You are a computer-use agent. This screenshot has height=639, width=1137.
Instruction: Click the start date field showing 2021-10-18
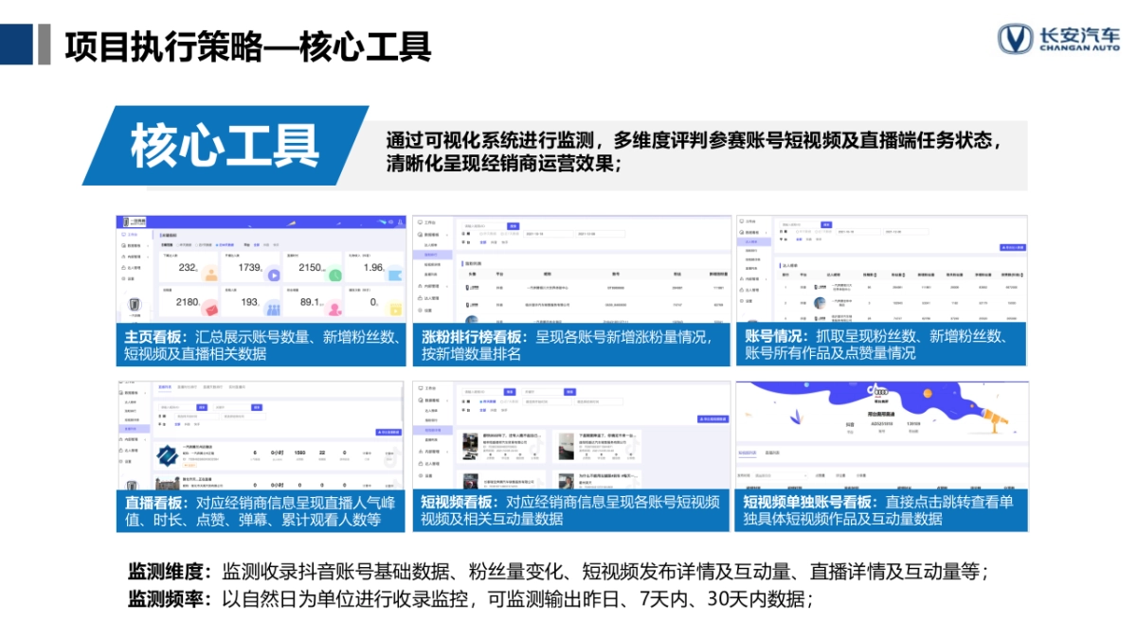point(548,234)
